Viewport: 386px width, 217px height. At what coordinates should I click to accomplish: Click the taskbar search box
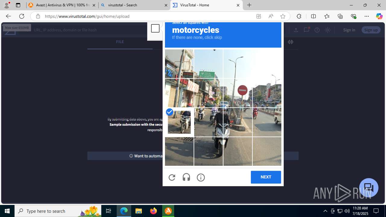pyautogui.click(x=58, y=211)
